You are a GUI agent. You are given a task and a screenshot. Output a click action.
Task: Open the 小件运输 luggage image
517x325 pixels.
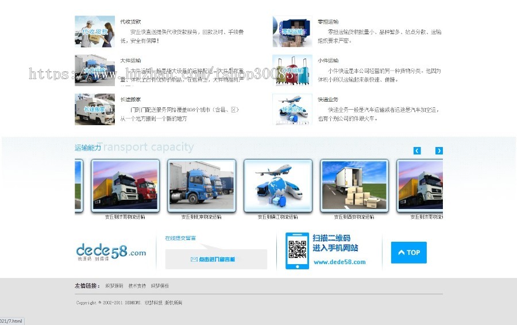pyautogui.click(x=292, y=70)
